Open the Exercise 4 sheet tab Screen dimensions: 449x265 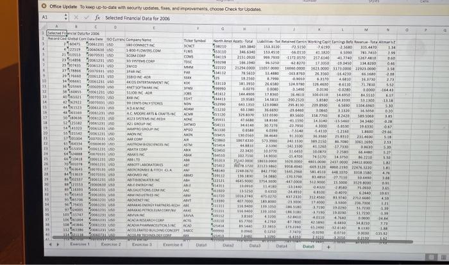pyautogui.click(x=173, y=245)
